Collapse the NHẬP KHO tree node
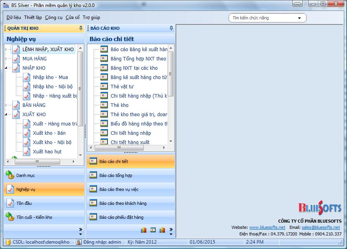347x249 pixels. pyautogui.click(x=6, y=68)
